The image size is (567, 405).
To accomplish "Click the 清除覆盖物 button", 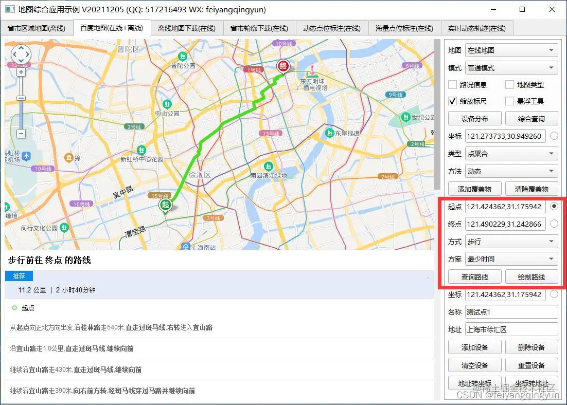I will (531, 189).
